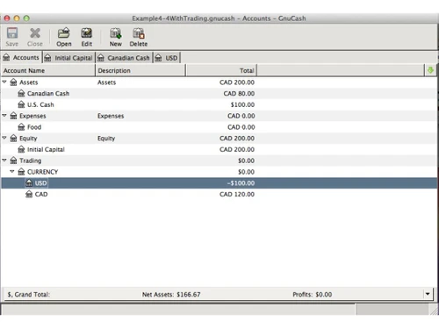Click the green arrow column chooser icon
This screenshot has width=439, height=329.
click(x=430, y=70)
